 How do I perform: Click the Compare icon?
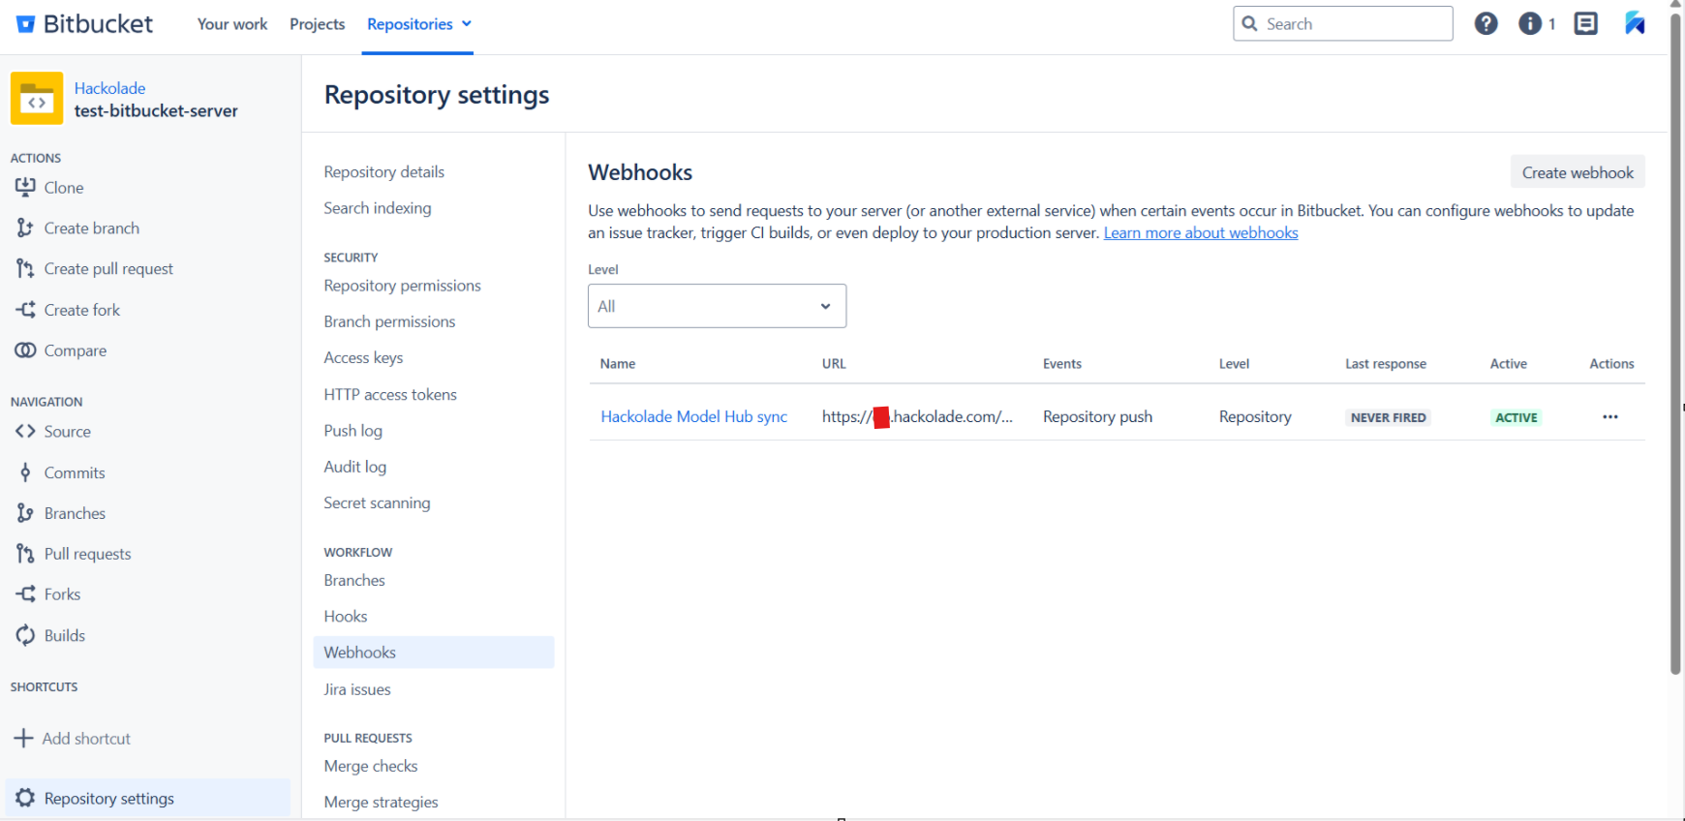pos(25,350)
